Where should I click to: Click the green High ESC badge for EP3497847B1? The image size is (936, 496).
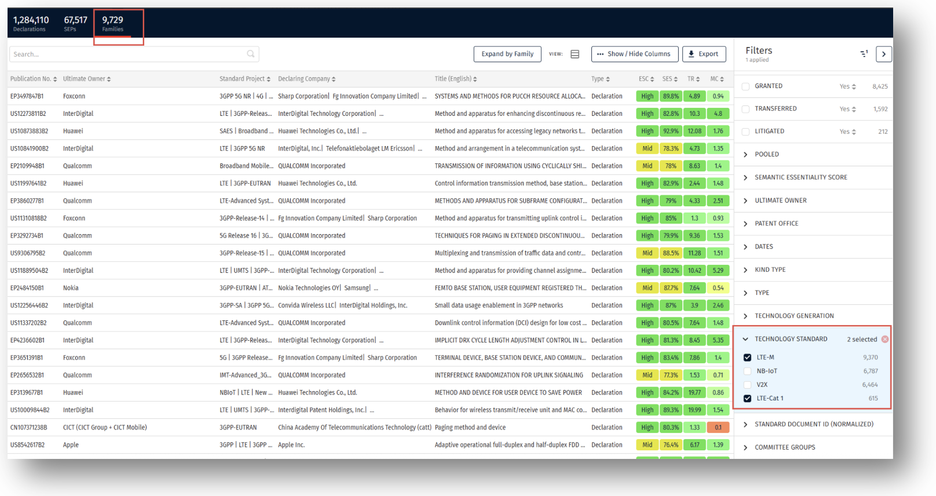click(x=647, y=96)
